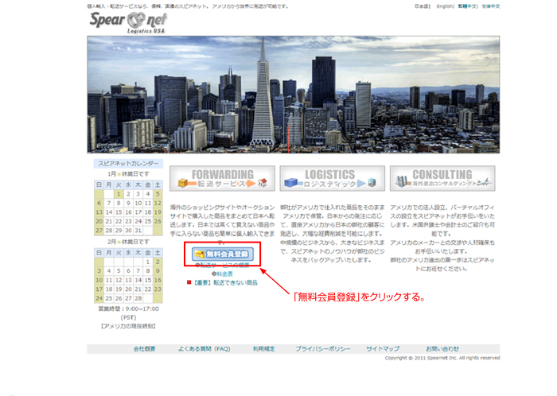Image resolution: width=557 pixels, height=396 pixels.
Task: Switch language to English
Action: (x=446, y=6)
